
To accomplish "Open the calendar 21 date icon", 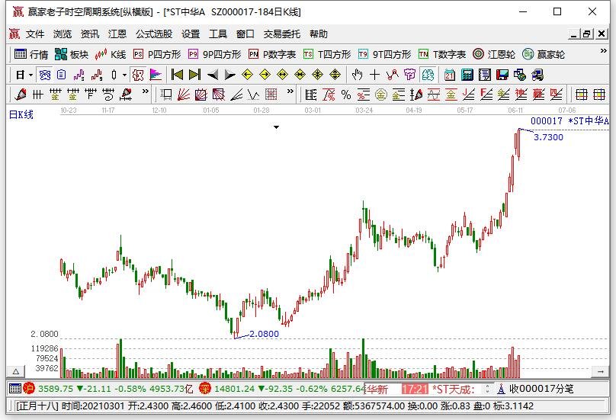I will tap(449, 75).
